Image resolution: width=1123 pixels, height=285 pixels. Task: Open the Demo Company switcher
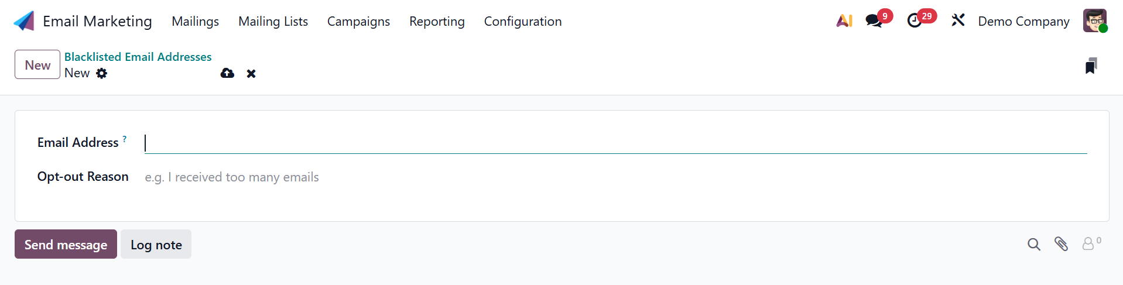1023,21
